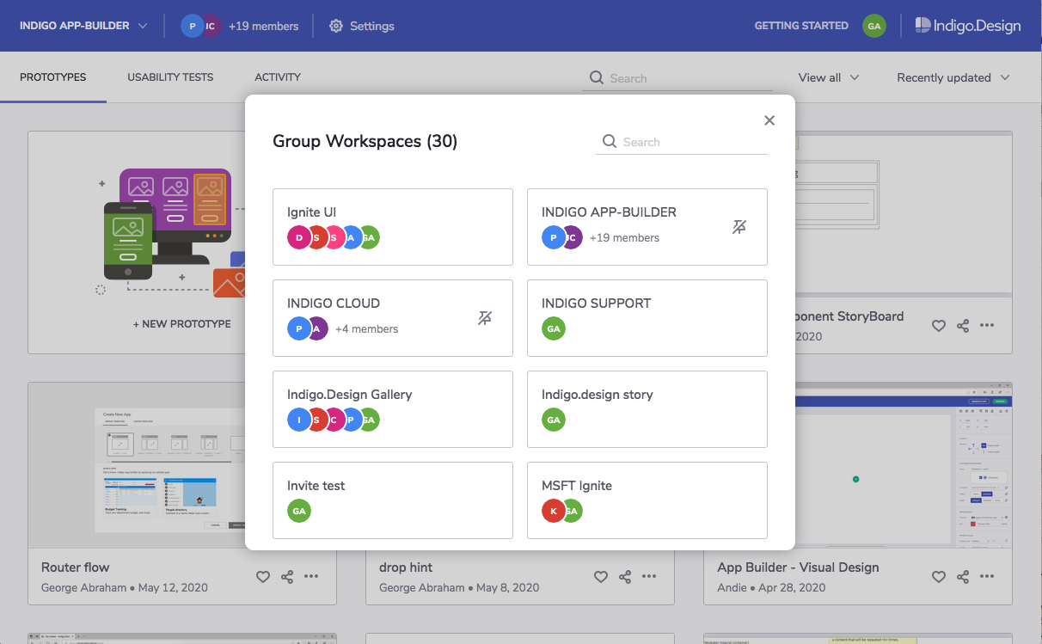Click the GA avatar on Indigo.design story card
This screenshot has width=1042, height=644.
(x=554, y=420)
